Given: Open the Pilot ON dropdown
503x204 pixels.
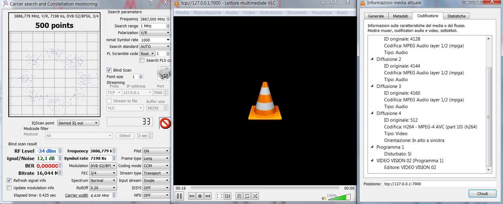Looking at the screenshot, I should point(156,151).
